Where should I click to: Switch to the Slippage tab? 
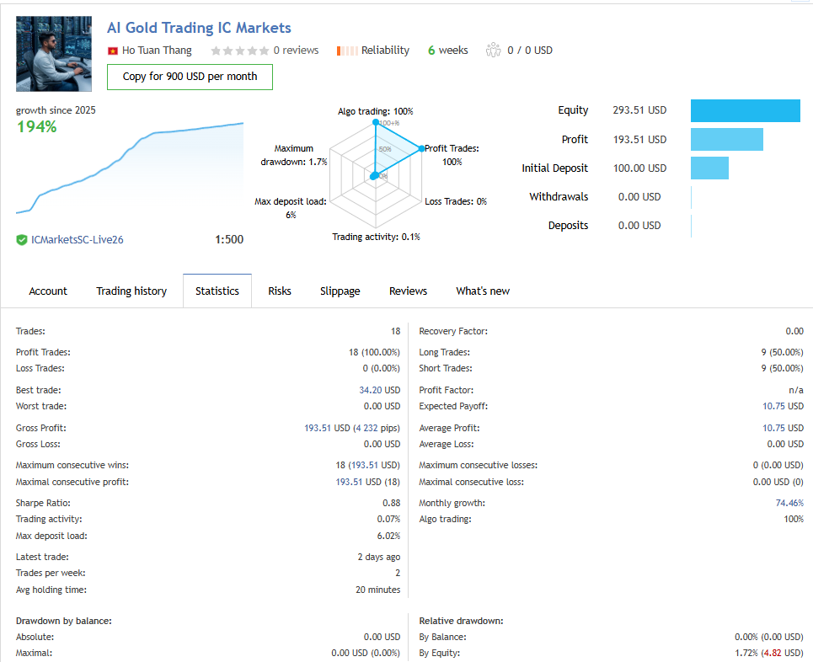340,291
